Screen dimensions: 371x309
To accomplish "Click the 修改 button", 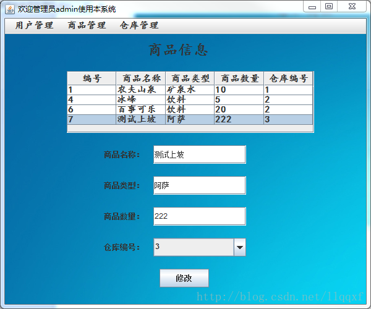I will point(184,278).
